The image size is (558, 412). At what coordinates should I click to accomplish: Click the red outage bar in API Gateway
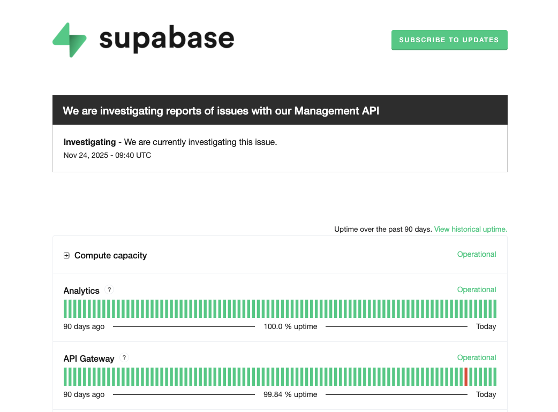coord(466,377)
